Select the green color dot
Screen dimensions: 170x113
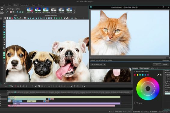140,75
